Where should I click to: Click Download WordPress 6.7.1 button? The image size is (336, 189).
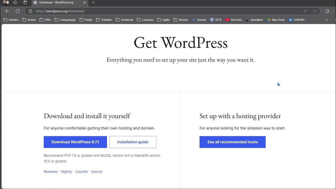(x=75, y=142)
